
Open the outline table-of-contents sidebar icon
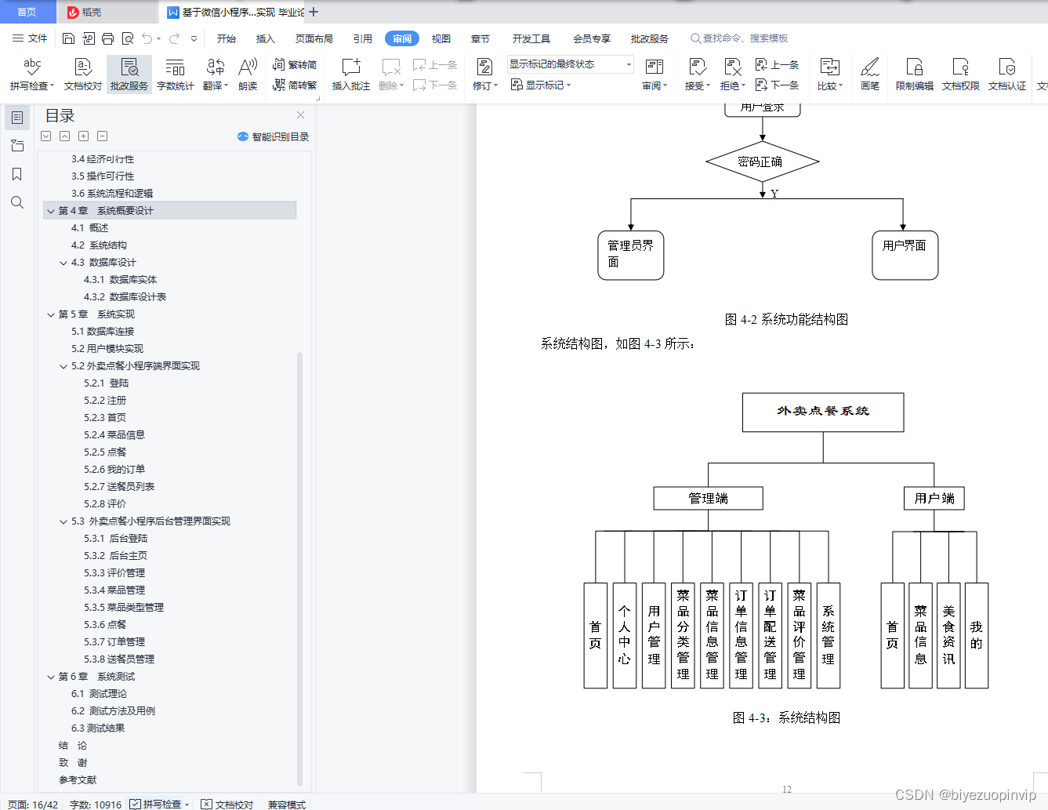coord(17,118)
